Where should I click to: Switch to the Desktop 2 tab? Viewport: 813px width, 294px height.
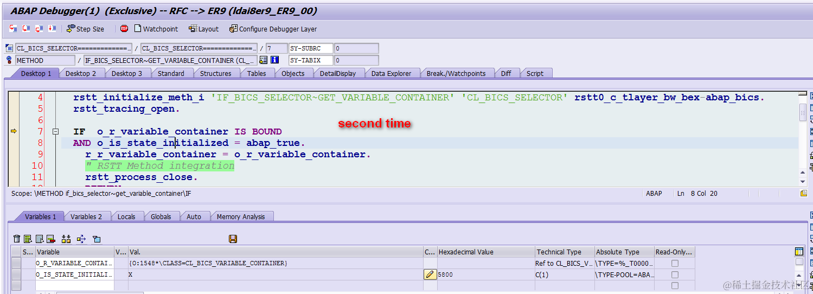point(81,73)
